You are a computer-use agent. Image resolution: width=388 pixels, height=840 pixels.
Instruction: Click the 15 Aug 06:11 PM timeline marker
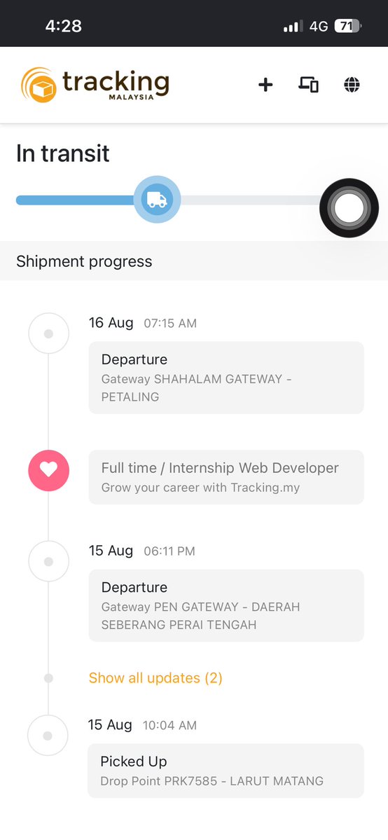pyautogui.click(x=49, y=561)
